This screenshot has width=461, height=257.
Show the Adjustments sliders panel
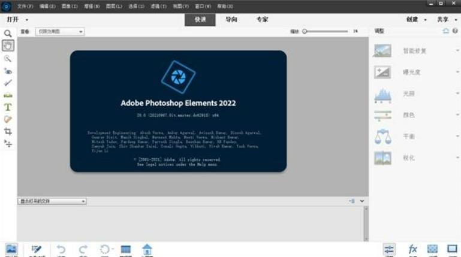pos(389,250)
